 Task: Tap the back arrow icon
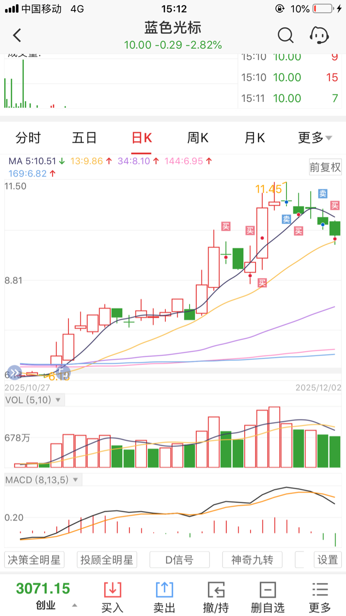(17, 35)
